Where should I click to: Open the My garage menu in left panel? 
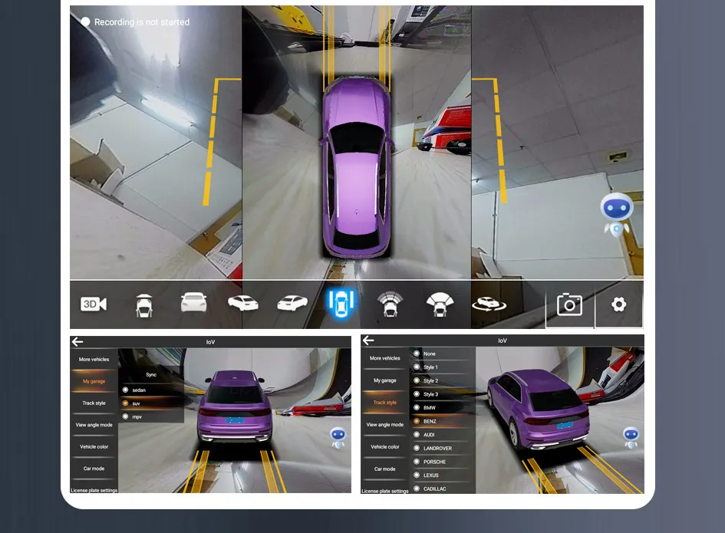click(94, 381)
